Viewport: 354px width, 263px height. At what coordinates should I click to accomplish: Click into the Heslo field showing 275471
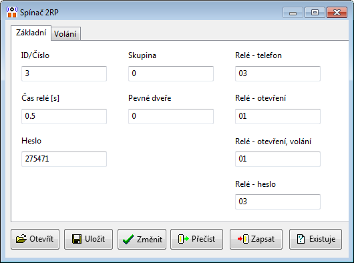coord(64,159)
